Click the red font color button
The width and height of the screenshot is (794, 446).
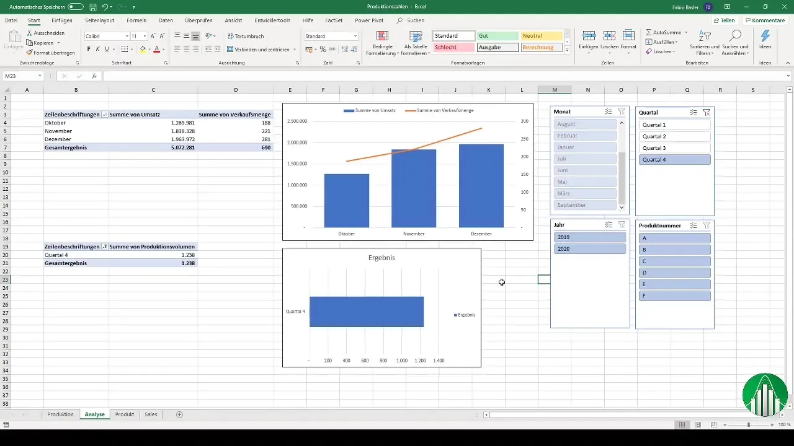click(156, 49)
